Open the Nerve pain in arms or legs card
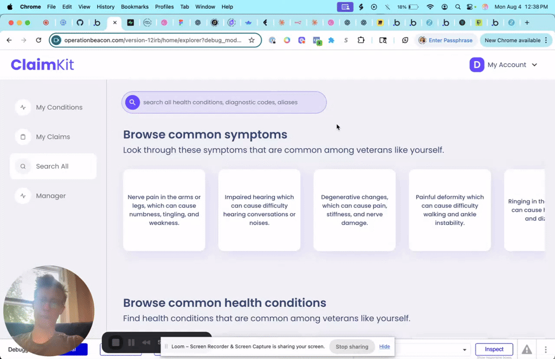 (164, 210)
